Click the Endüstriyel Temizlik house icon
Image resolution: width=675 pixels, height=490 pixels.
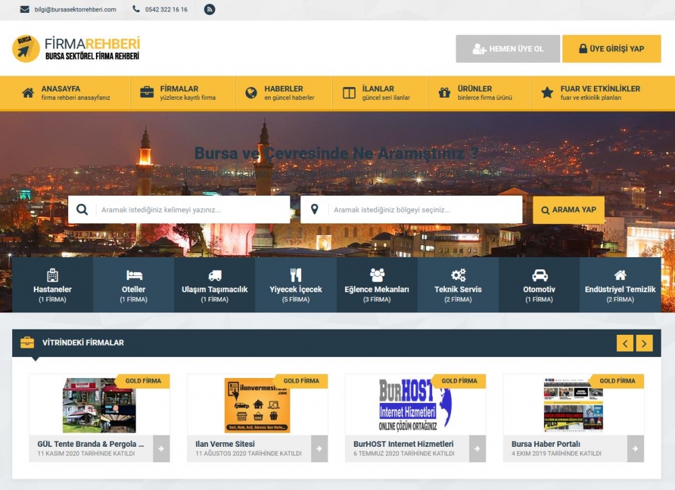(620, 275)
